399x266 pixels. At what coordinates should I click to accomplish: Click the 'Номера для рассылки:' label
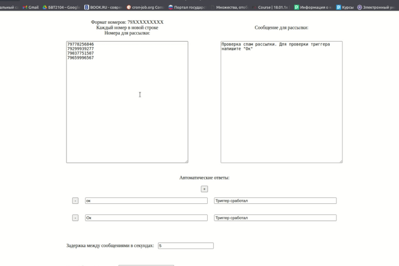tap(127, 33)
